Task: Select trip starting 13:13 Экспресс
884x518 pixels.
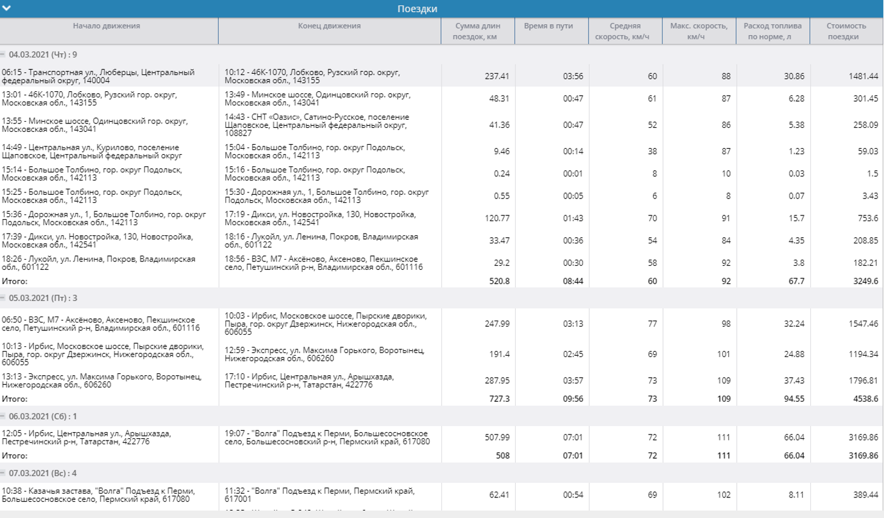Action: [x=102, y=381]
